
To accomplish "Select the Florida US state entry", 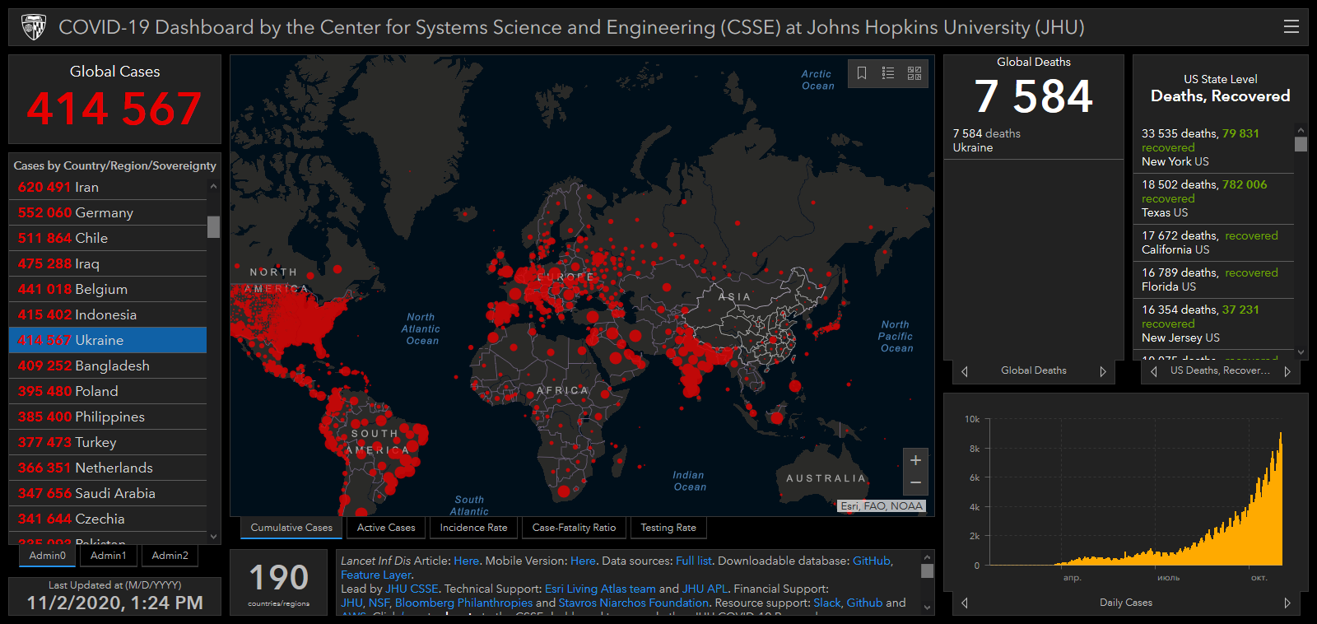I will click(1214, 280).
